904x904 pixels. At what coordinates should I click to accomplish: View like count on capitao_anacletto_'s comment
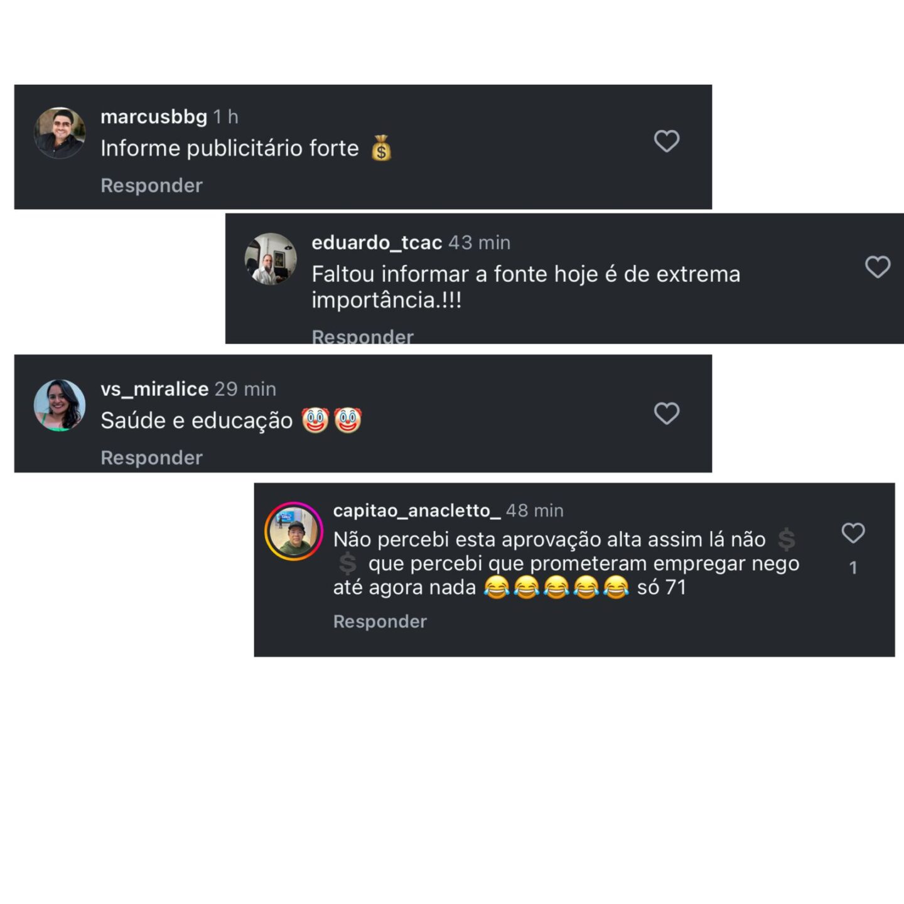[x=853, y=568]
